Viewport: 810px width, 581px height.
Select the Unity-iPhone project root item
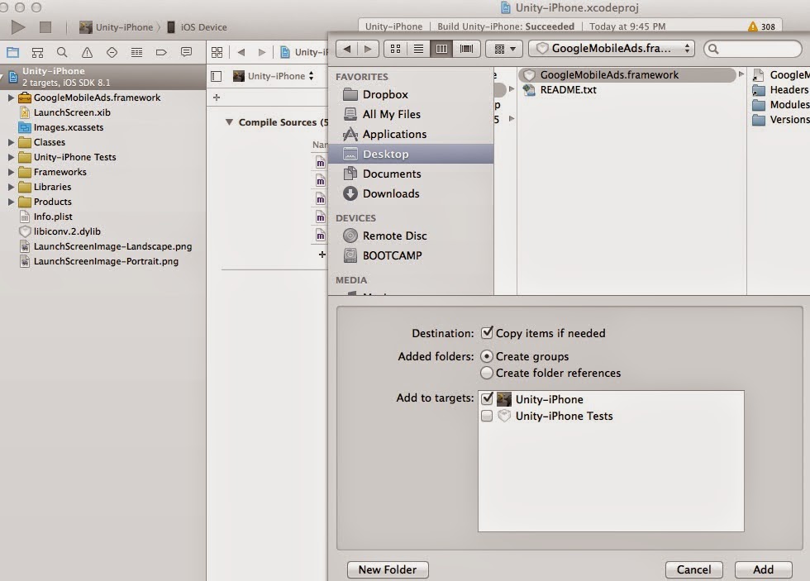(x=102, y=77)
